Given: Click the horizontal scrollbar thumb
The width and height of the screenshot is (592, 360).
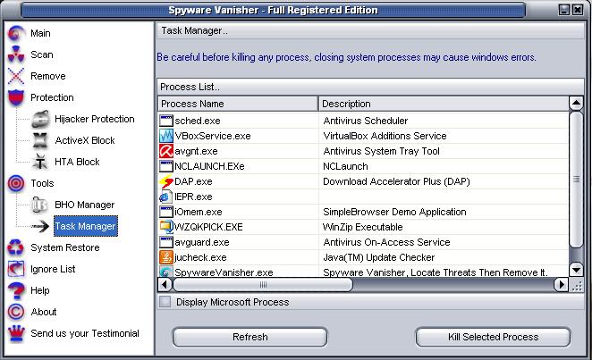Looking at the screenshot, I should click(x=263, y=285).
